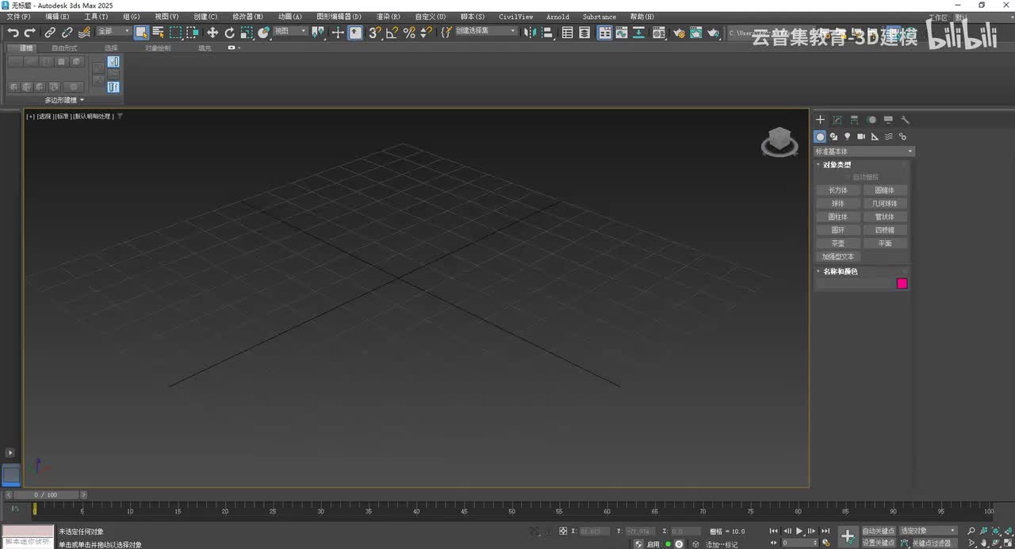1015x549 pixels.
Task: Toggle the 3D Snaps button
Action: pos(374,33)
